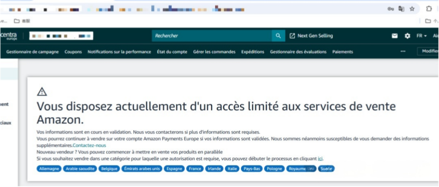Open the saved passwords key icon
Viewport: 439px width, 187px height.
(390, 8)
